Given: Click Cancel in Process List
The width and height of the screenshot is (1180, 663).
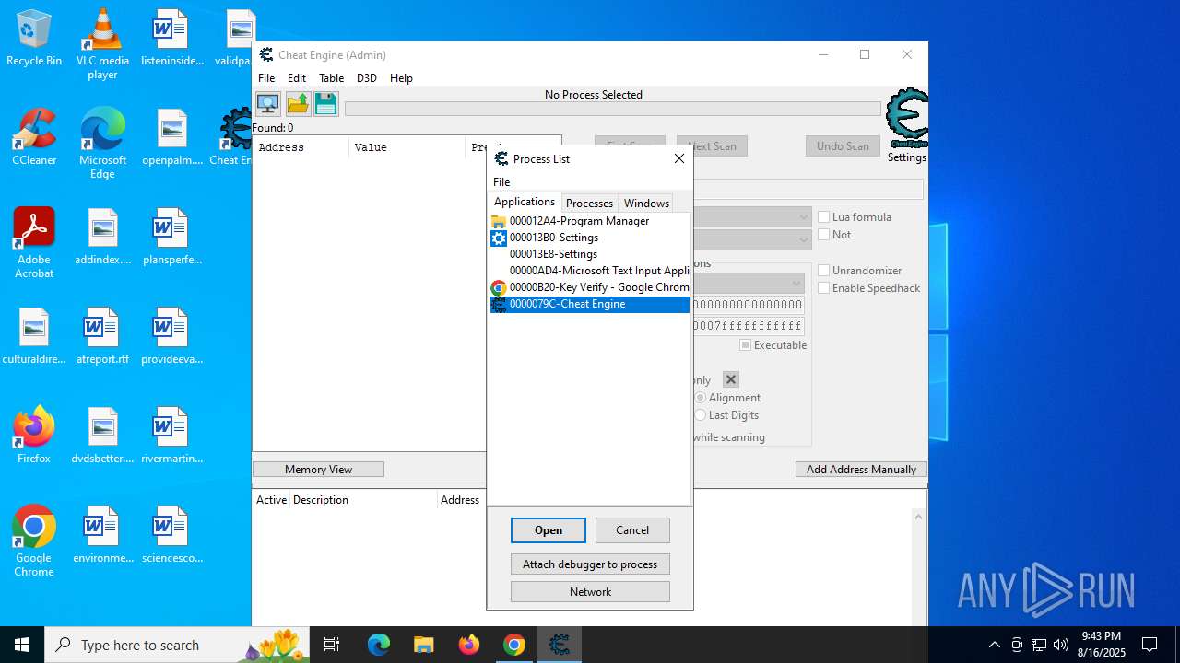Looking at the screenshot, I should 632,530.
